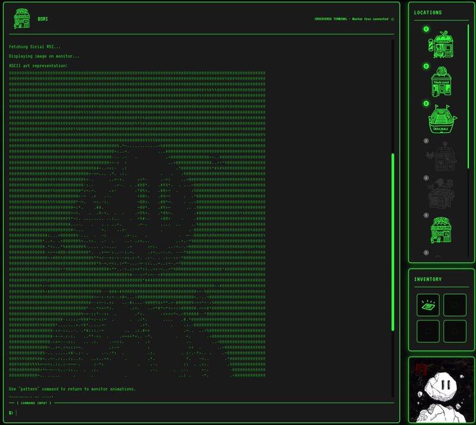
Task: Select the green chip item in inventory
Action: (x=428, y=305)
